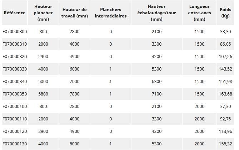Click reference F070000110 cell
This screenshot has width=239, height=150.
(x=15, y=119)
